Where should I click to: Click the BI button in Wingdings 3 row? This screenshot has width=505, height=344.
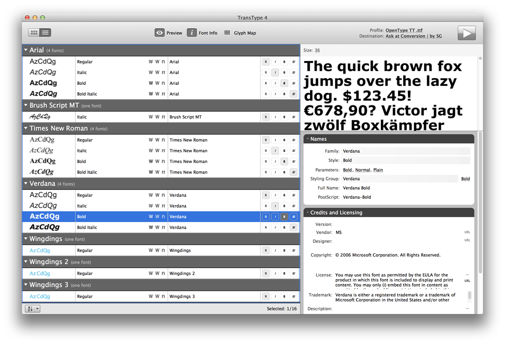click(293, 296)
